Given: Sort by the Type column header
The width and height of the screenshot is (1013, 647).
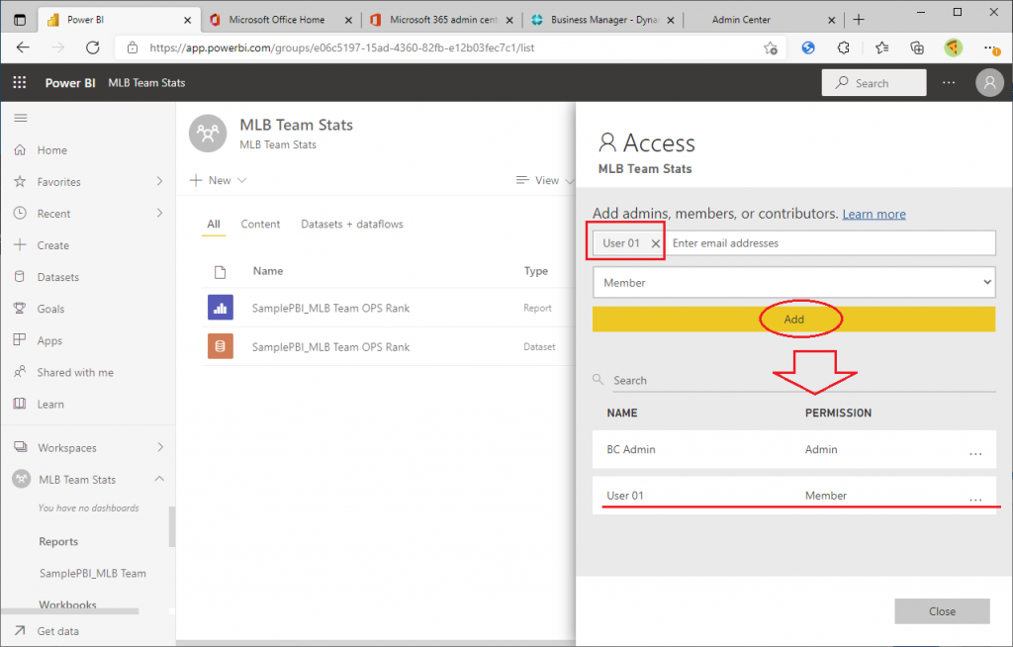Looking at the screenshot, I should [535, 271].
